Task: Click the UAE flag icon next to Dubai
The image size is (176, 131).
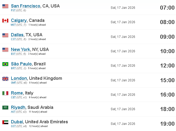Action: 5,122
